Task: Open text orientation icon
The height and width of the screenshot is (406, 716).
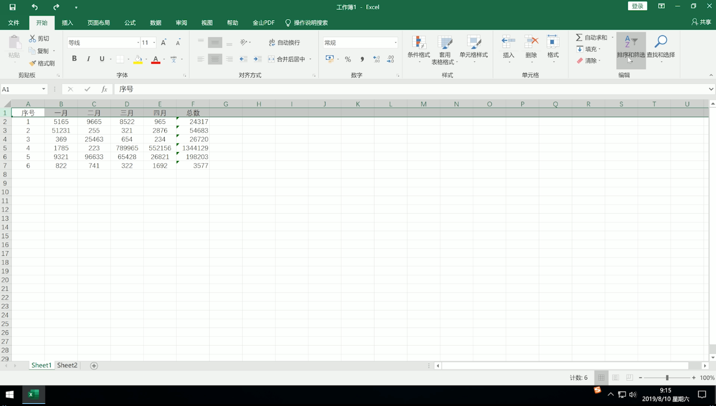Action: (x=244, y=42)
